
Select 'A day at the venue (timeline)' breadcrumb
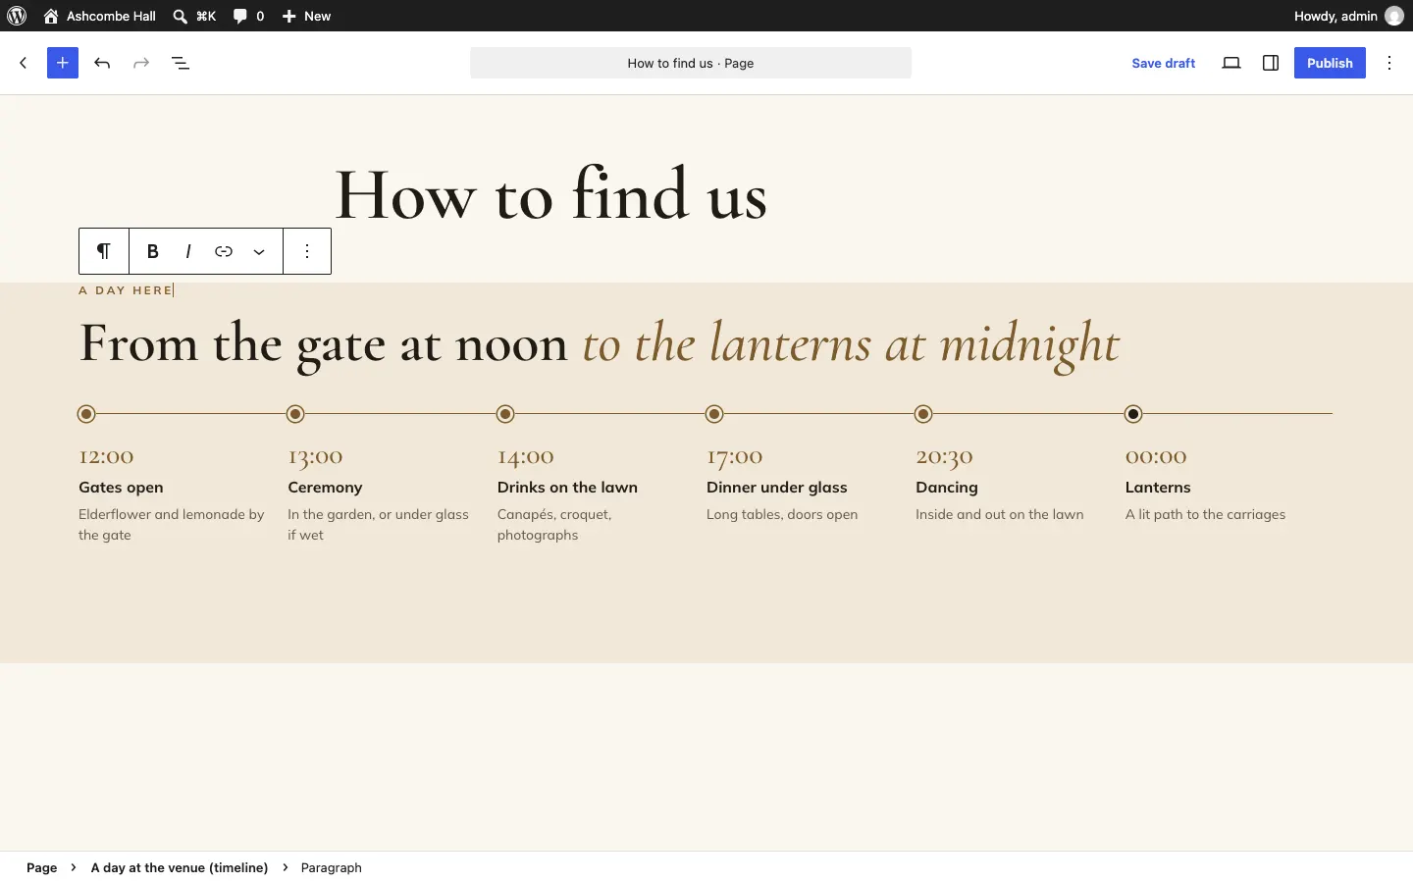pyautogui.click(x=180, y=867)
